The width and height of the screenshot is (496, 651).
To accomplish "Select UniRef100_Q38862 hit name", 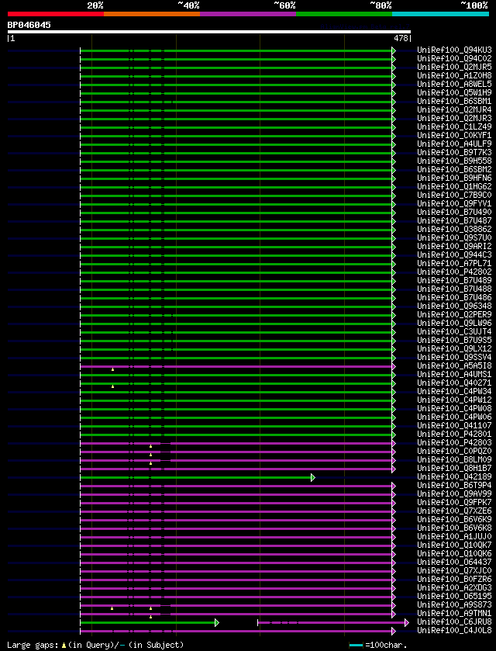I will [x=454, y=230].
